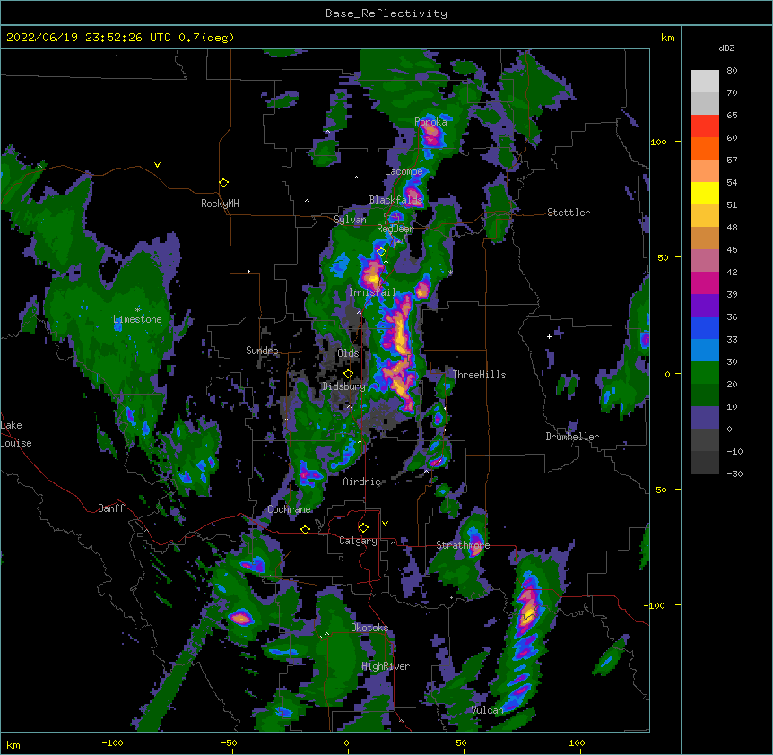773x755 pixels.
Task: Select the darkest grey legend swatch above -30
Action: pyautogui.click(x=705, y=463)
